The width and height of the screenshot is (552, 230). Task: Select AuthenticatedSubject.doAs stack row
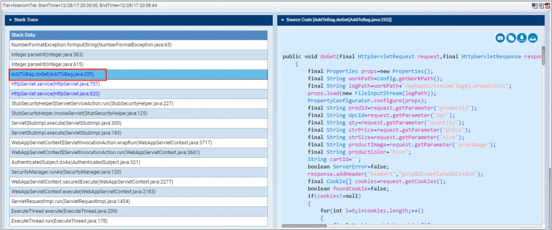(139, 163)
